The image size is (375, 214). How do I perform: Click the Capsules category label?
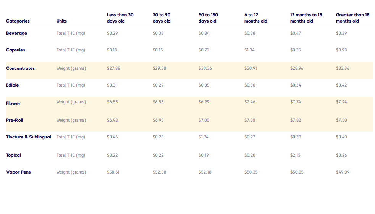(x=16, y=50)
